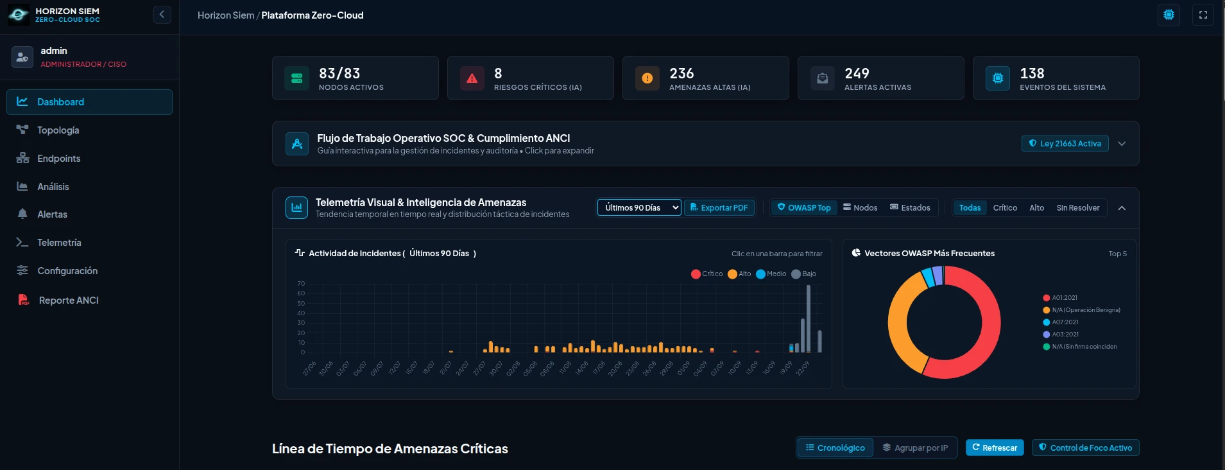Select the Alto severity filter
Viewport: 1225px width, 470px height.
pos(1036,207)
